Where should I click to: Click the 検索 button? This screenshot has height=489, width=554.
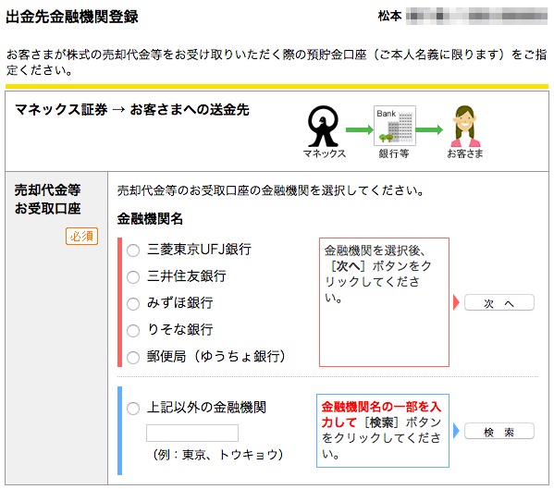(x=499, y=431)
